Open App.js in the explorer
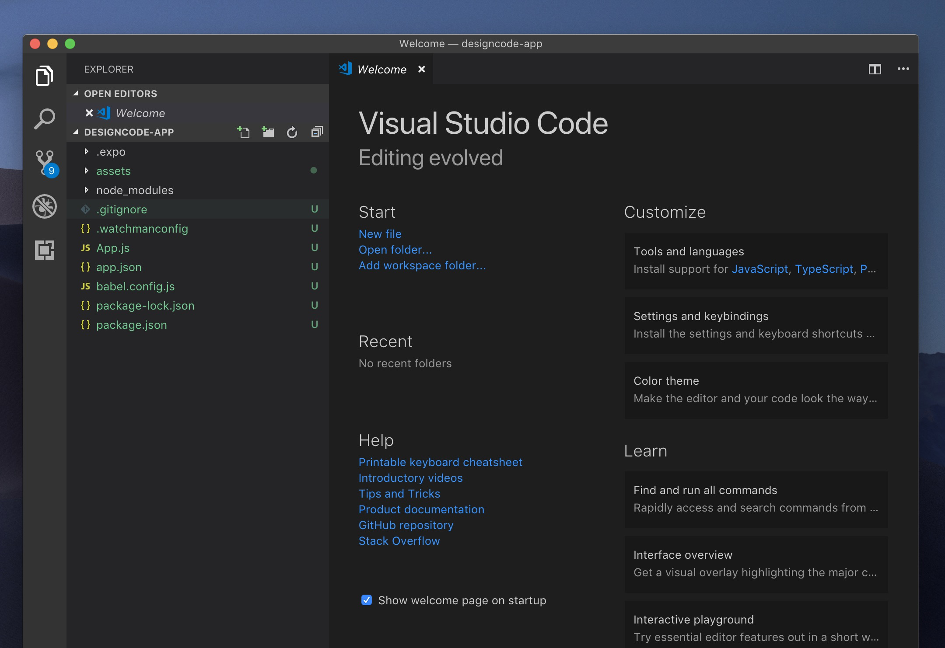945x648 pixels. click(113, 248)
